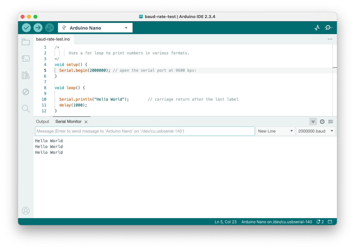355x249 pixels.
Task: Open the Arduino account icon
Action: [x=26, y=211]
